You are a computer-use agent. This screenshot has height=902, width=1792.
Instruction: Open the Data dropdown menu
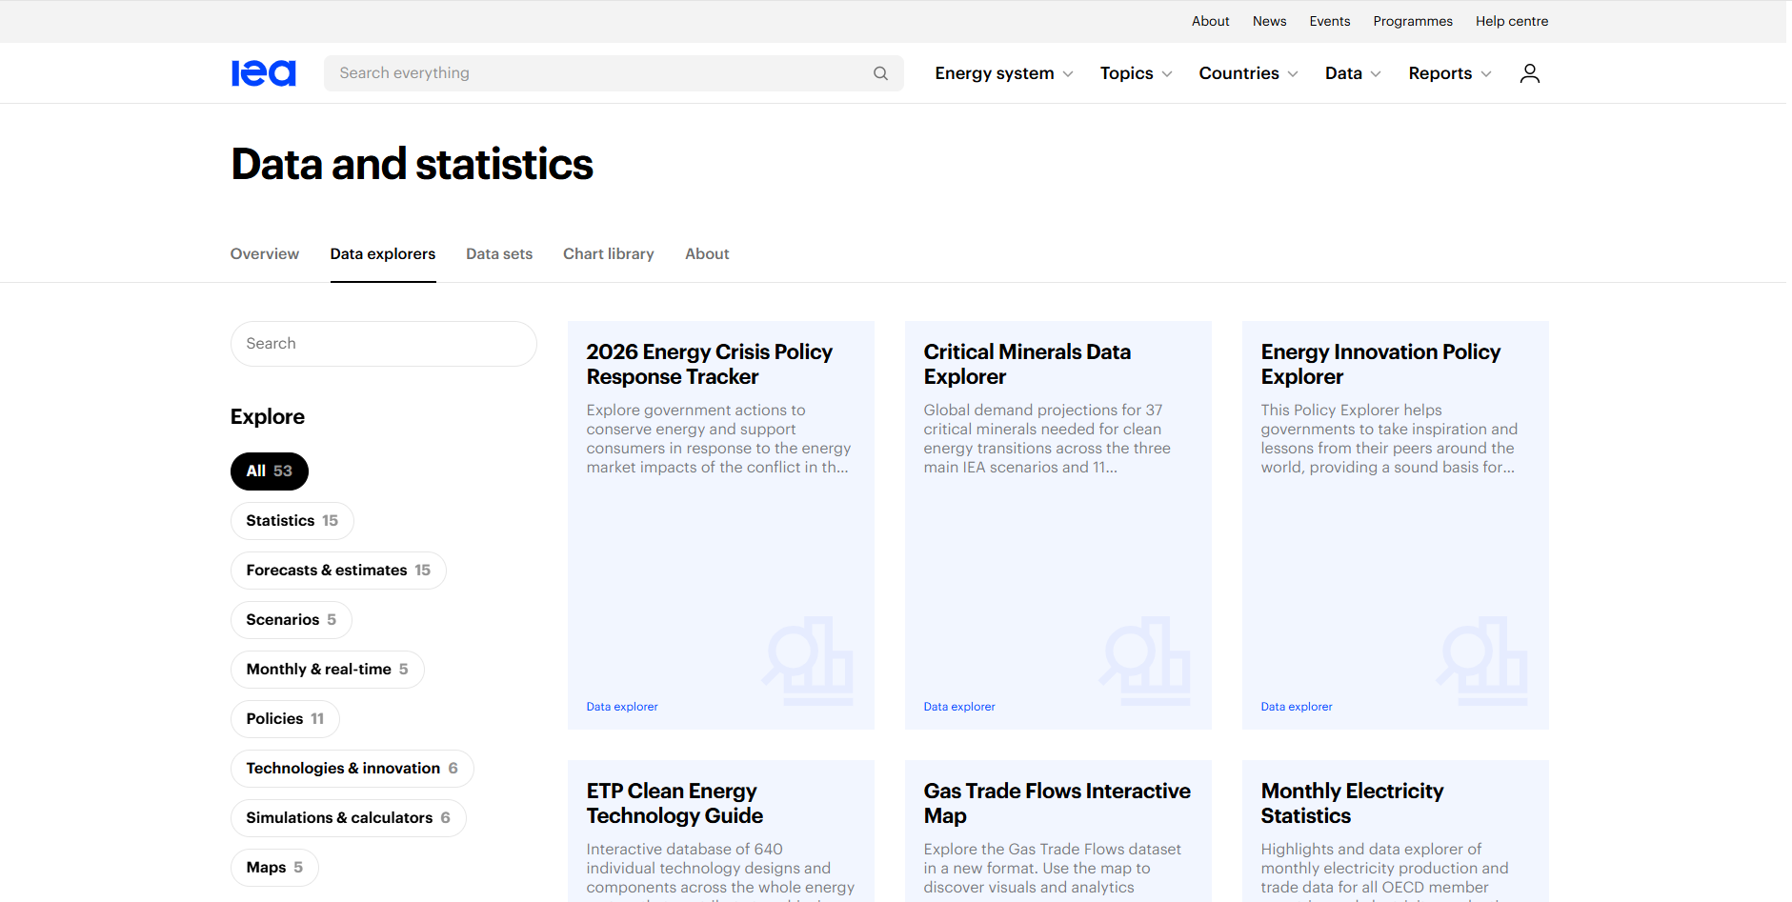point(1353,73)
